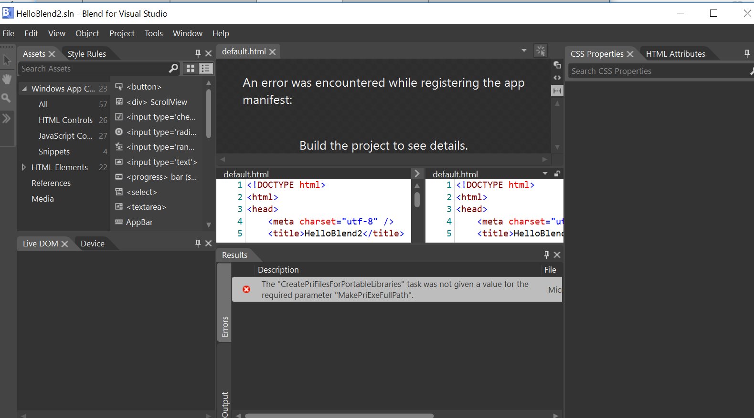
Task: Select the Zoom magnifier tool
Action: tap(6, 98)
